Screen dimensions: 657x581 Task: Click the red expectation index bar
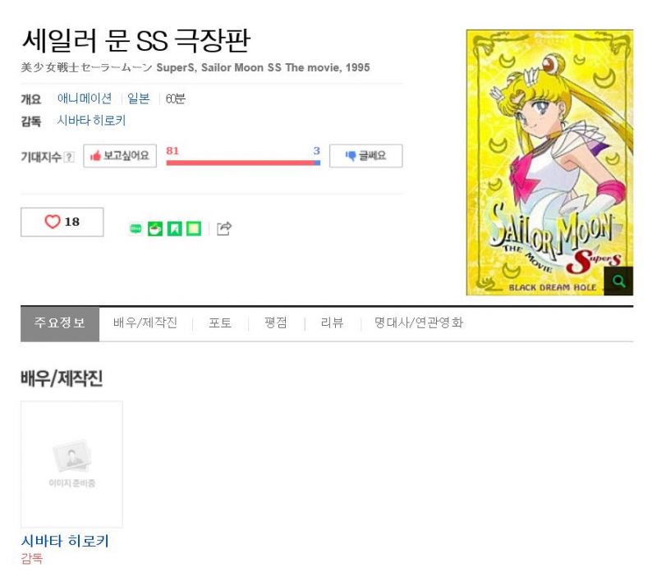tap(241, 162)
